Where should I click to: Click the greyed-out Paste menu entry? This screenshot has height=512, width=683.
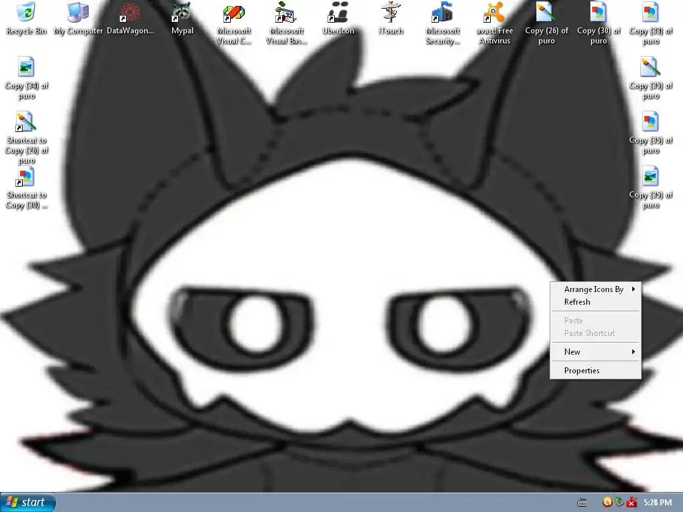point(596,321)
